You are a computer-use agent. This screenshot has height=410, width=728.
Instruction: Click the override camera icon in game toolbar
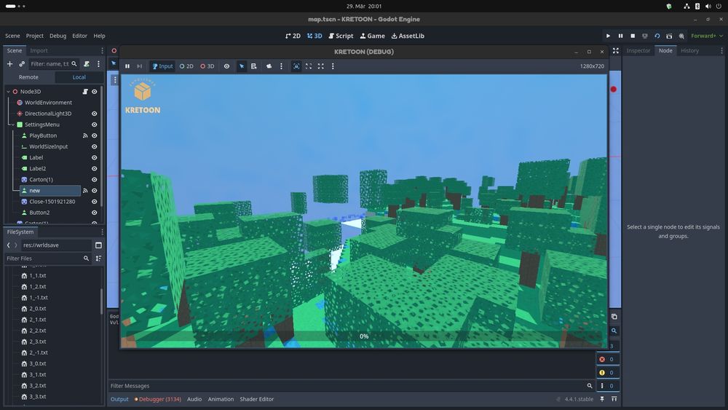pos(269,66)
